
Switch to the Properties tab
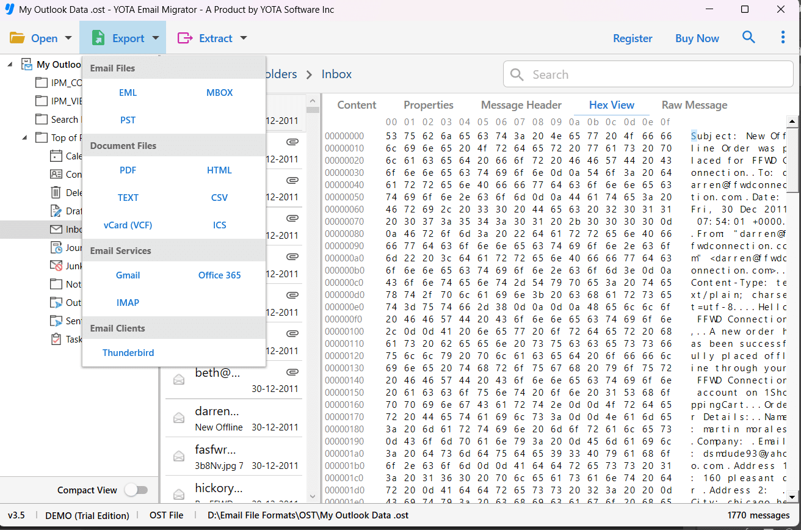pyautogui.click(x=429, y=105)
